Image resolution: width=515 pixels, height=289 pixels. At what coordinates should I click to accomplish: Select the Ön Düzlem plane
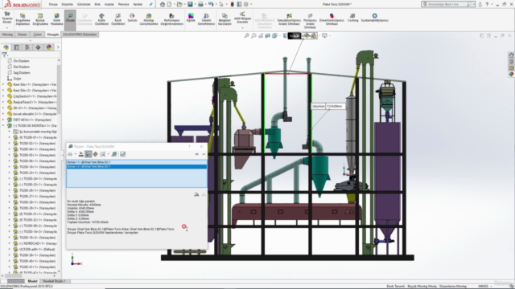pyautogui.click(x=22, y=61)
